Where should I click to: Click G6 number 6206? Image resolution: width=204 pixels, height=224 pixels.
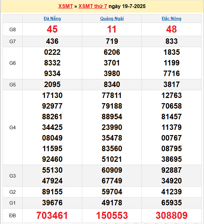[x=112, y=52]
